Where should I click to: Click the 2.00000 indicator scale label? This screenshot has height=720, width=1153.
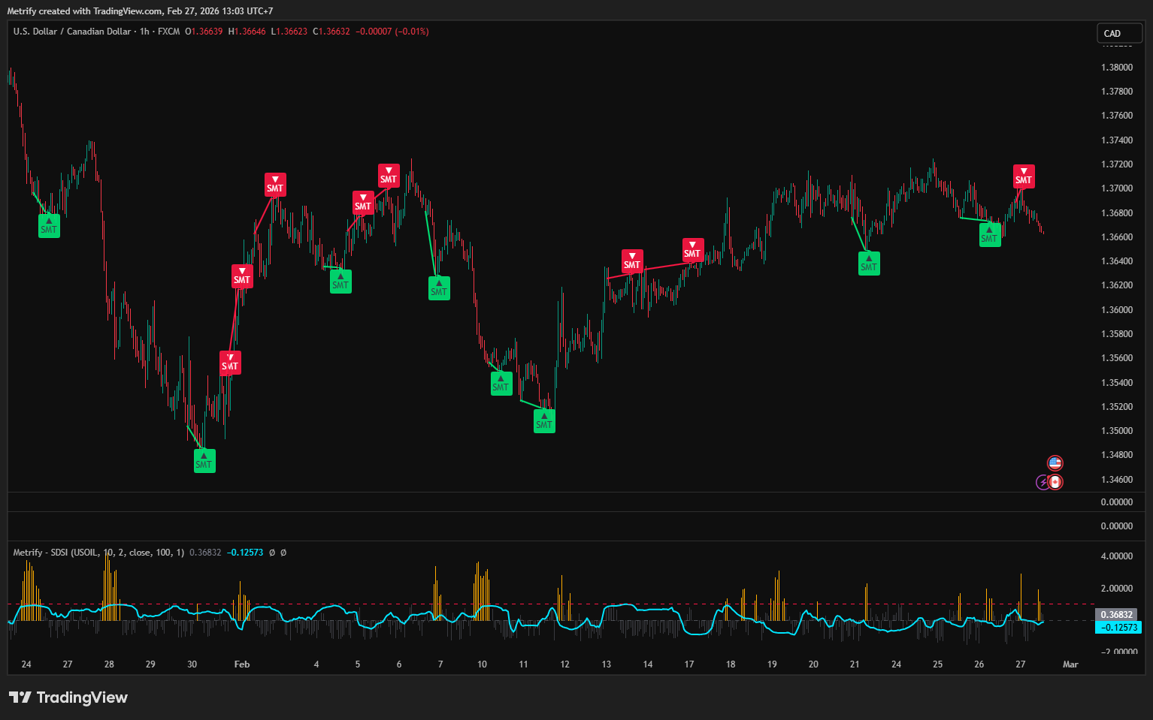(x=1117, y=589)
